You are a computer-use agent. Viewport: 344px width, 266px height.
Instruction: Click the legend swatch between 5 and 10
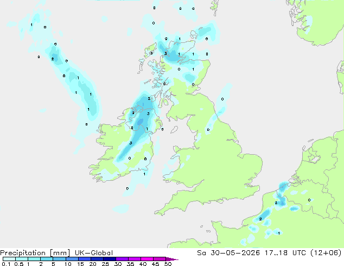59,259
